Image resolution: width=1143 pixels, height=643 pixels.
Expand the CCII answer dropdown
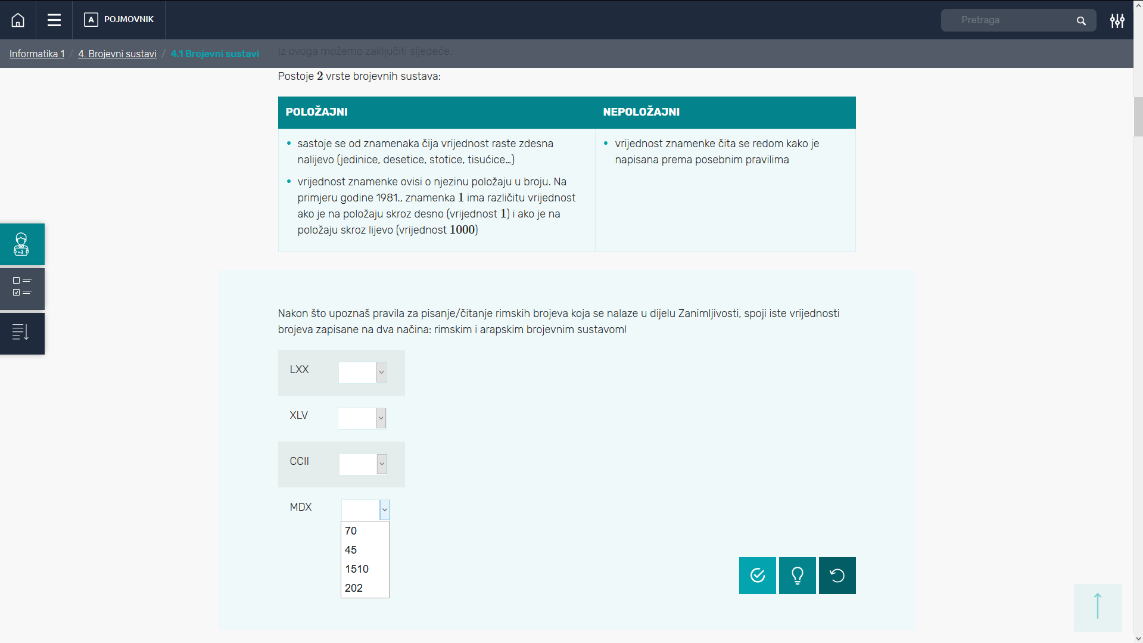tap(363, 464)
